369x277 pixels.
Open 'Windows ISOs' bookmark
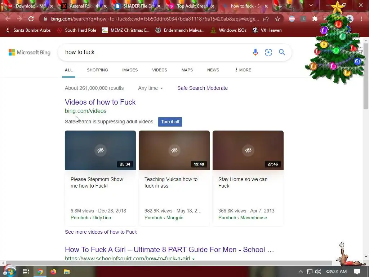(x=228, y=30)
